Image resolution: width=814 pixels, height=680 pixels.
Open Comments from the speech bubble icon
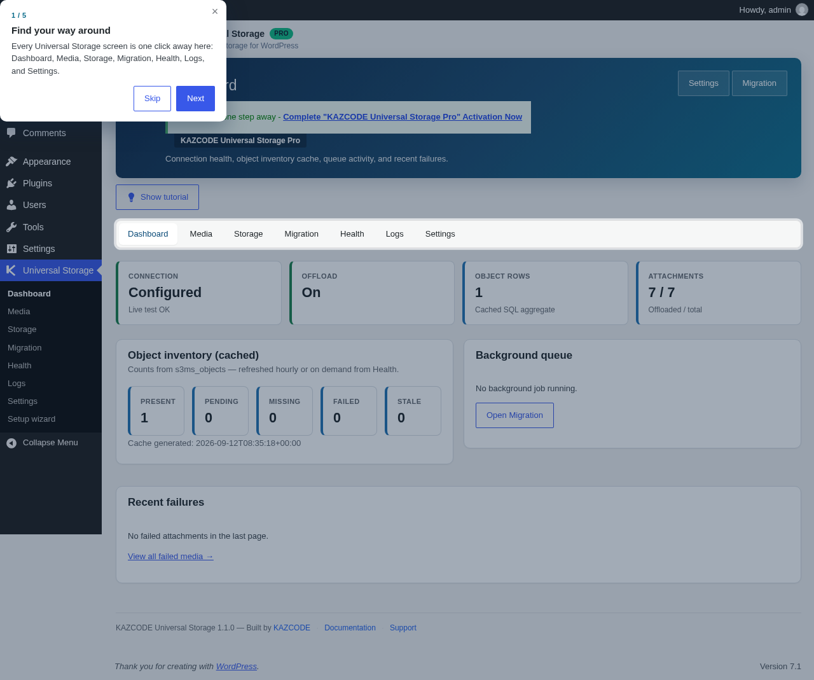[11, 133]
